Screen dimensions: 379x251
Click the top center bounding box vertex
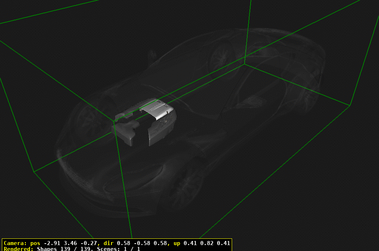[x=245, y=64]
